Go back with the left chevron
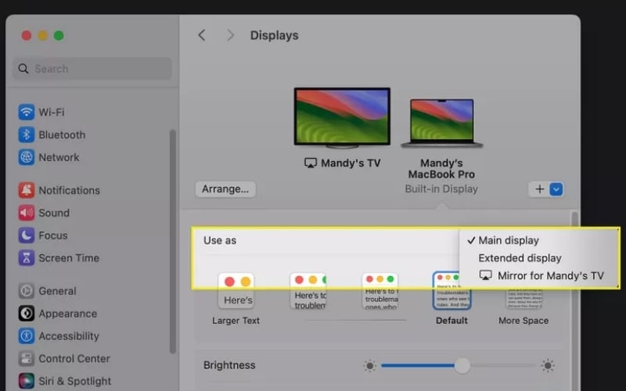This screenshot has width=626, height=391. click(202, 35)
